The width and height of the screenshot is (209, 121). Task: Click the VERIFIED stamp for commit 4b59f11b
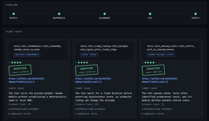(87, 70)
